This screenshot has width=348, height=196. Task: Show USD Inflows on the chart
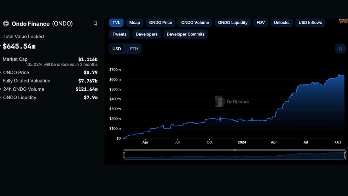click(x=310, y=23)
